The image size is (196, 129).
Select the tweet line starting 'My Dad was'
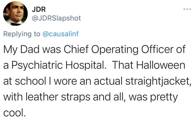coord(94,50)
